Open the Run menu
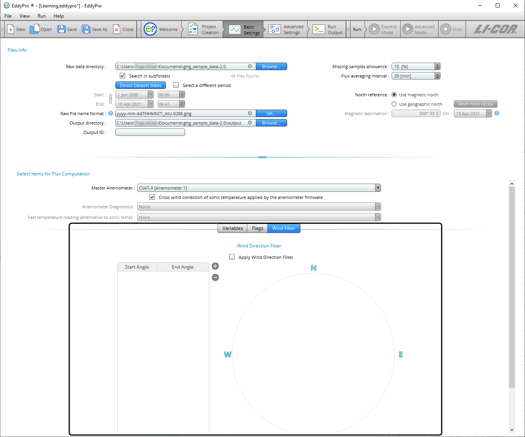Viewport: 525px width, 437px height. pyautogui.click(x=41, y=16)
